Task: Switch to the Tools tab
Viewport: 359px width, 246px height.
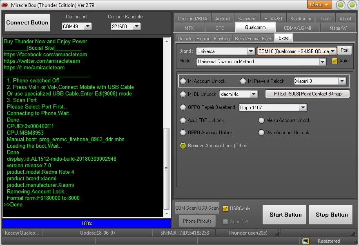Action: (x=325, y=18)
